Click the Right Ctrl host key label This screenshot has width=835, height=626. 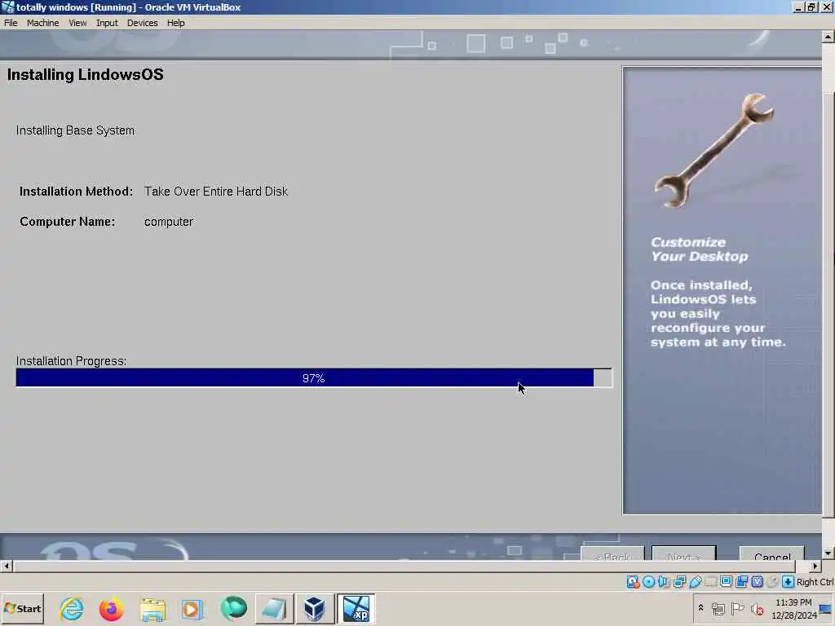(815, 582)
